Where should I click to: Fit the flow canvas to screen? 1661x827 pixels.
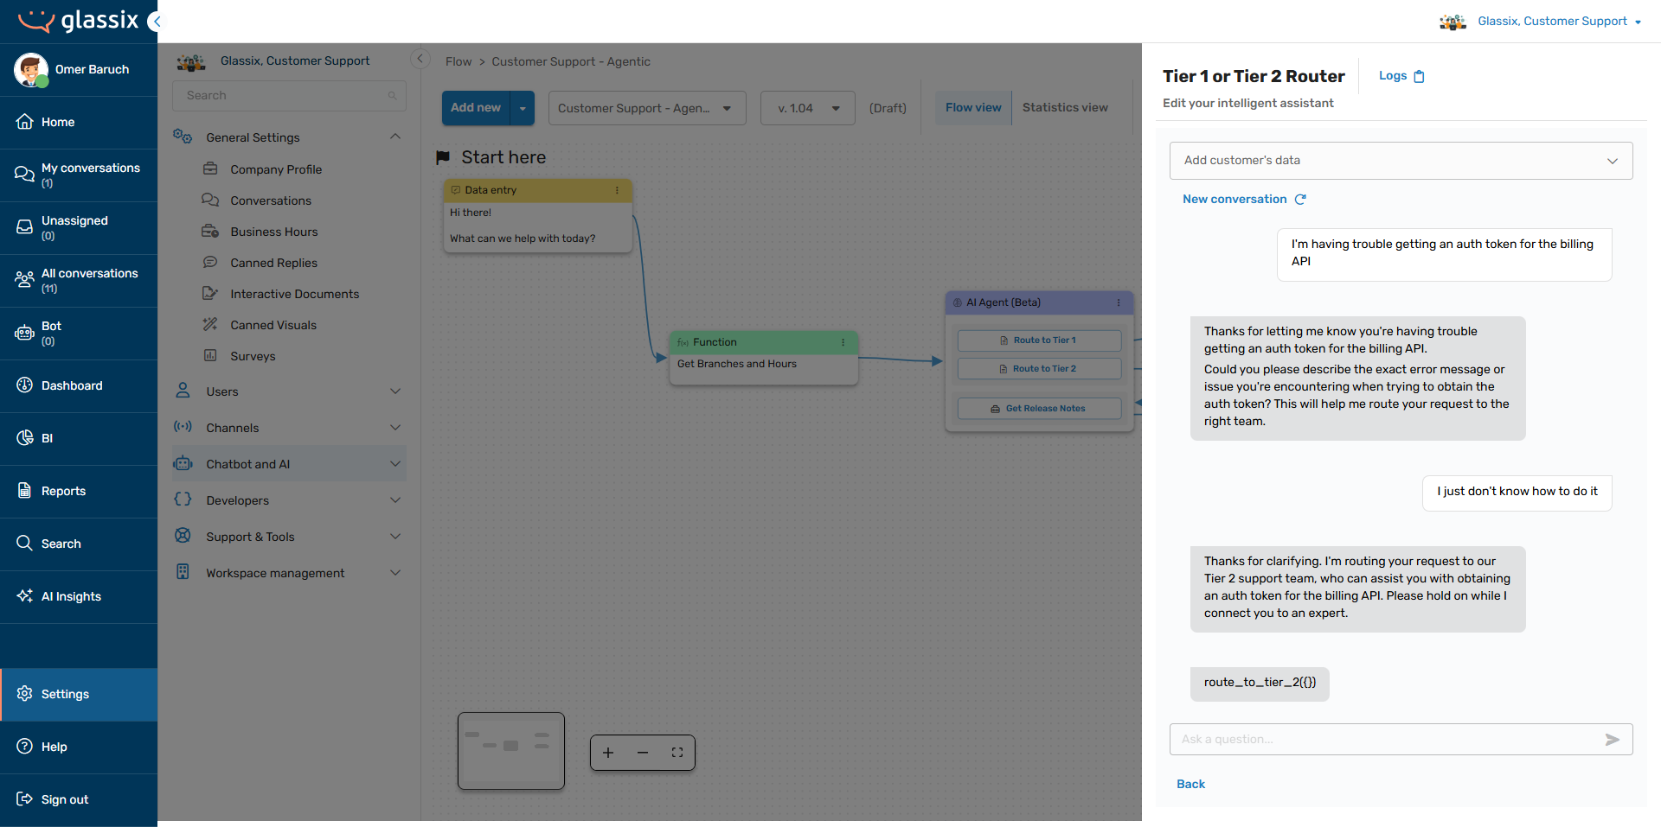[x=677, y=753]
